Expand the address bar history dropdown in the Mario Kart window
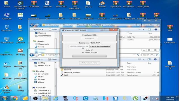The height and width of the screenshot is (101, 179). point(135,25)
